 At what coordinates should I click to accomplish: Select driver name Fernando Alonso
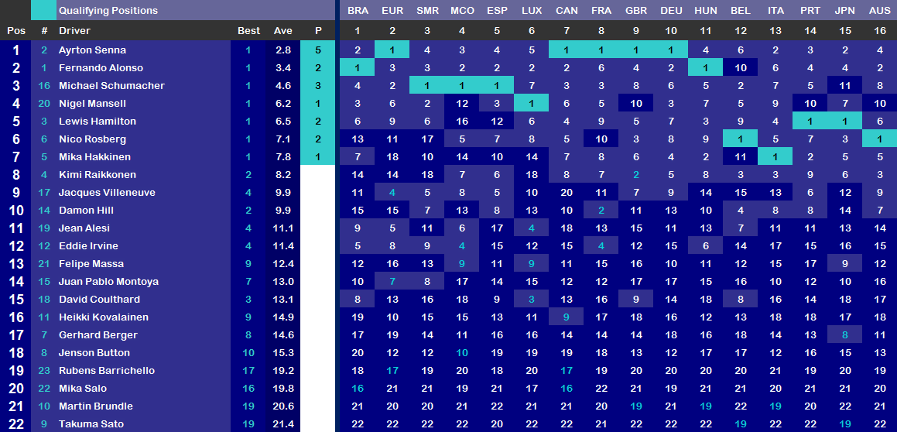coord(101,68)
